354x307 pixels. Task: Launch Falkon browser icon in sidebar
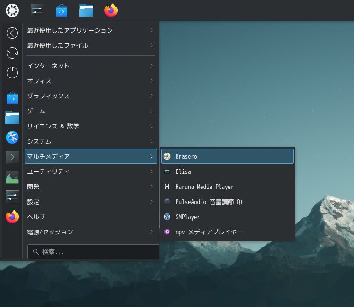[x=12, y=137]
